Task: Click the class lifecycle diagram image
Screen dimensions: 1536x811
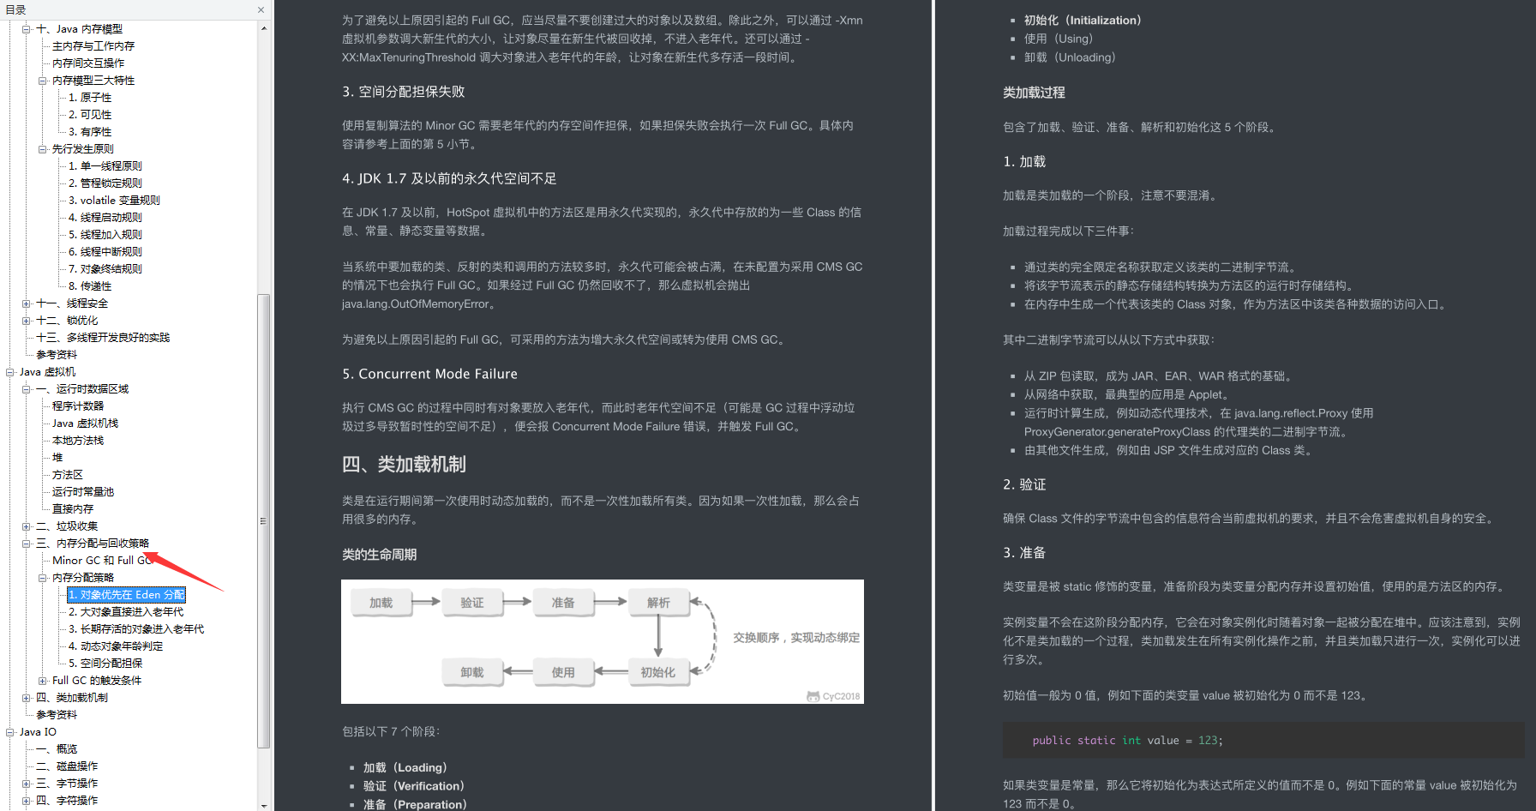Action: [603, 642]
